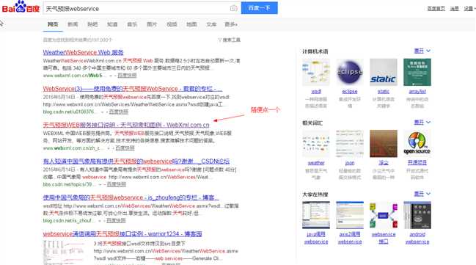The height and width of the screenshot is (265, 476).
Task: Click the android webservice screenshot thumbnail
Action: click(x=417, y=215)
